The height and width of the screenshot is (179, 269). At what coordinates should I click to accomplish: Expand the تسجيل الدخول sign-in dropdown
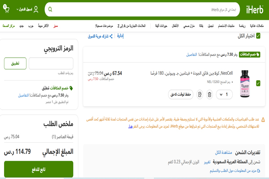[x=24, y=9]
